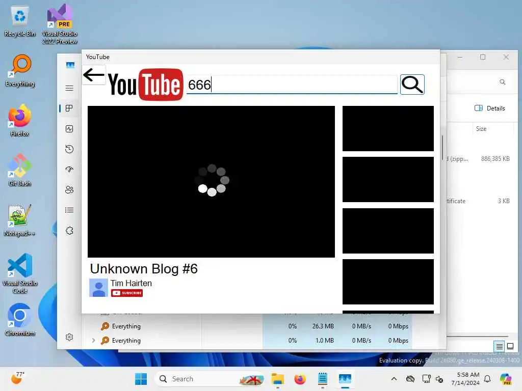Click the taskbar Search box
This screenshot has height=391, width=522.
[211, 379]
